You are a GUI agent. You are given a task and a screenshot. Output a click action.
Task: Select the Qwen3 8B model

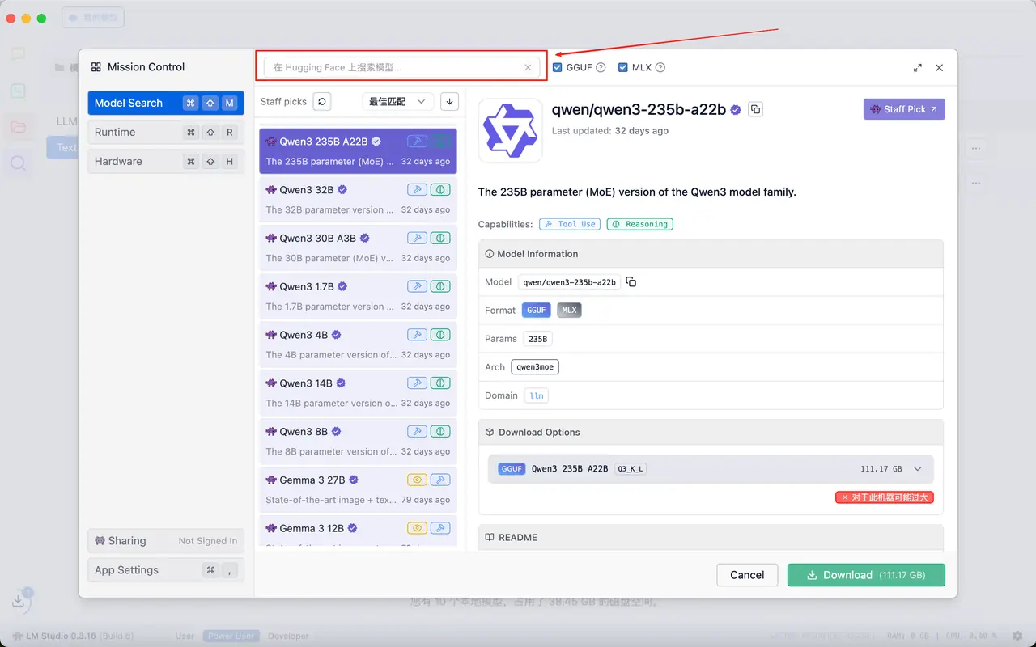tap(358, 442)
